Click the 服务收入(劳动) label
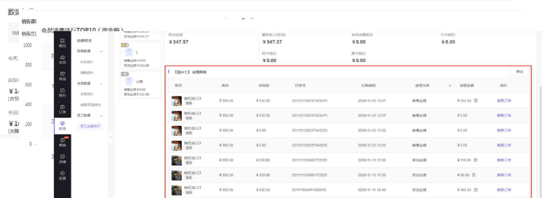This screenshot has width=542, height=198. 274,35
